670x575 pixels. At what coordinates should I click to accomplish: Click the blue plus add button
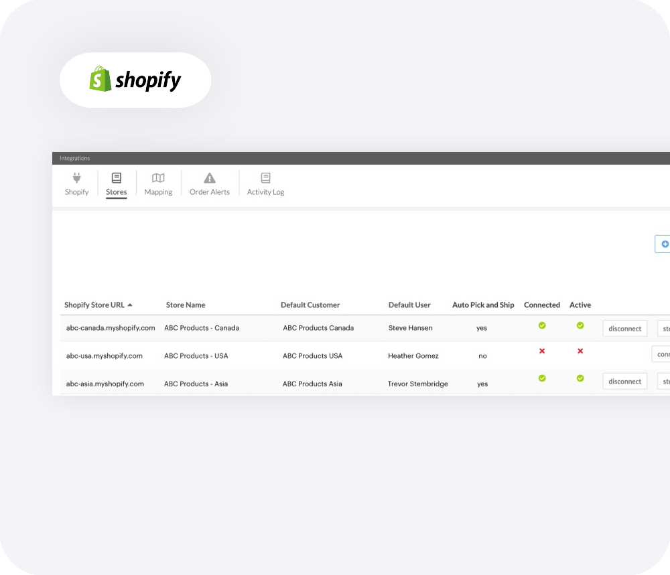click(x=664, y=244)
